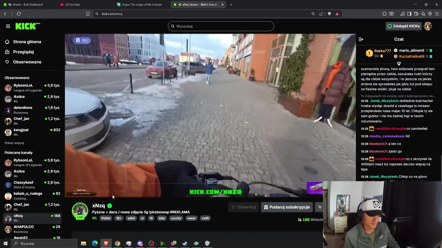Open more options beside Podaruj subskrypcje
Screen dimensions: 442x248
coord(320,207)
